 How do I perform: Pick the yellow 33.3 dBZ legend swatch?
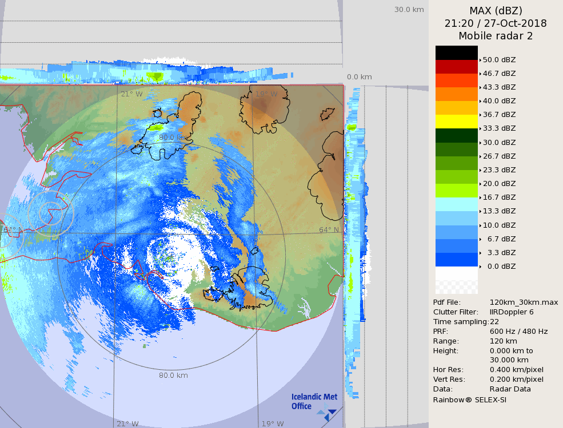pyautogui.click(x=456, y=122)
